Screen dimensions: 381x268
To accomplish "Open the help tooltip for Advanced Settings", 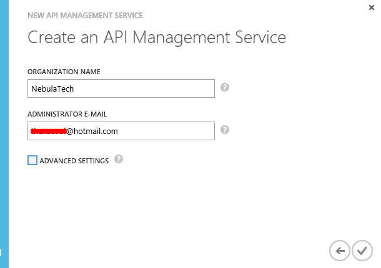I will [119, 160].
